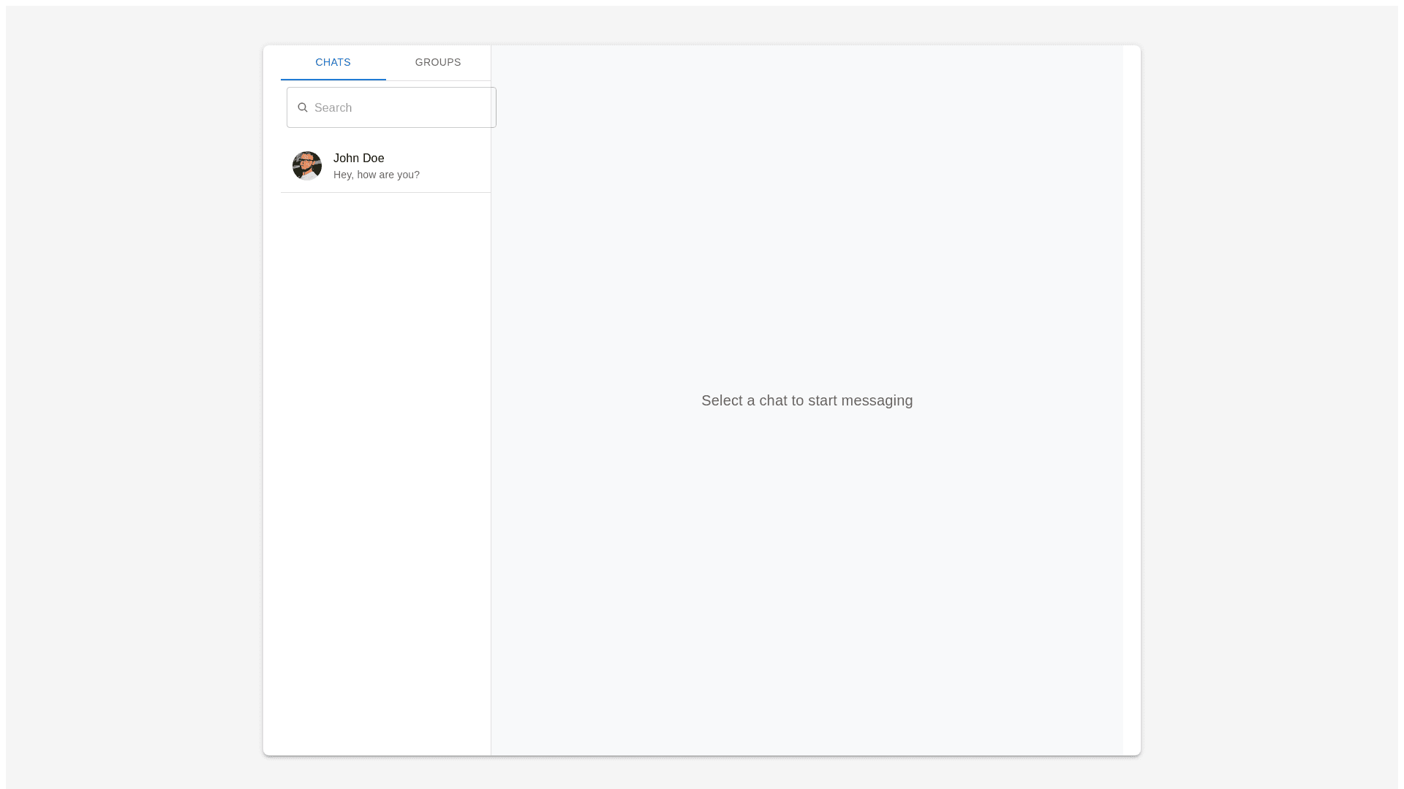Click the divider line under the John Doe entry
The image size is (1404, 789).
(x=385, y=192)
